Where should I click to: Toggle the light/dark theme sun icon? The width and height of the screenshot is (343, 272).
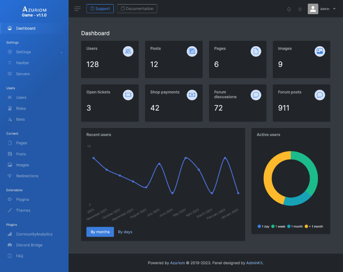point(300,9)
